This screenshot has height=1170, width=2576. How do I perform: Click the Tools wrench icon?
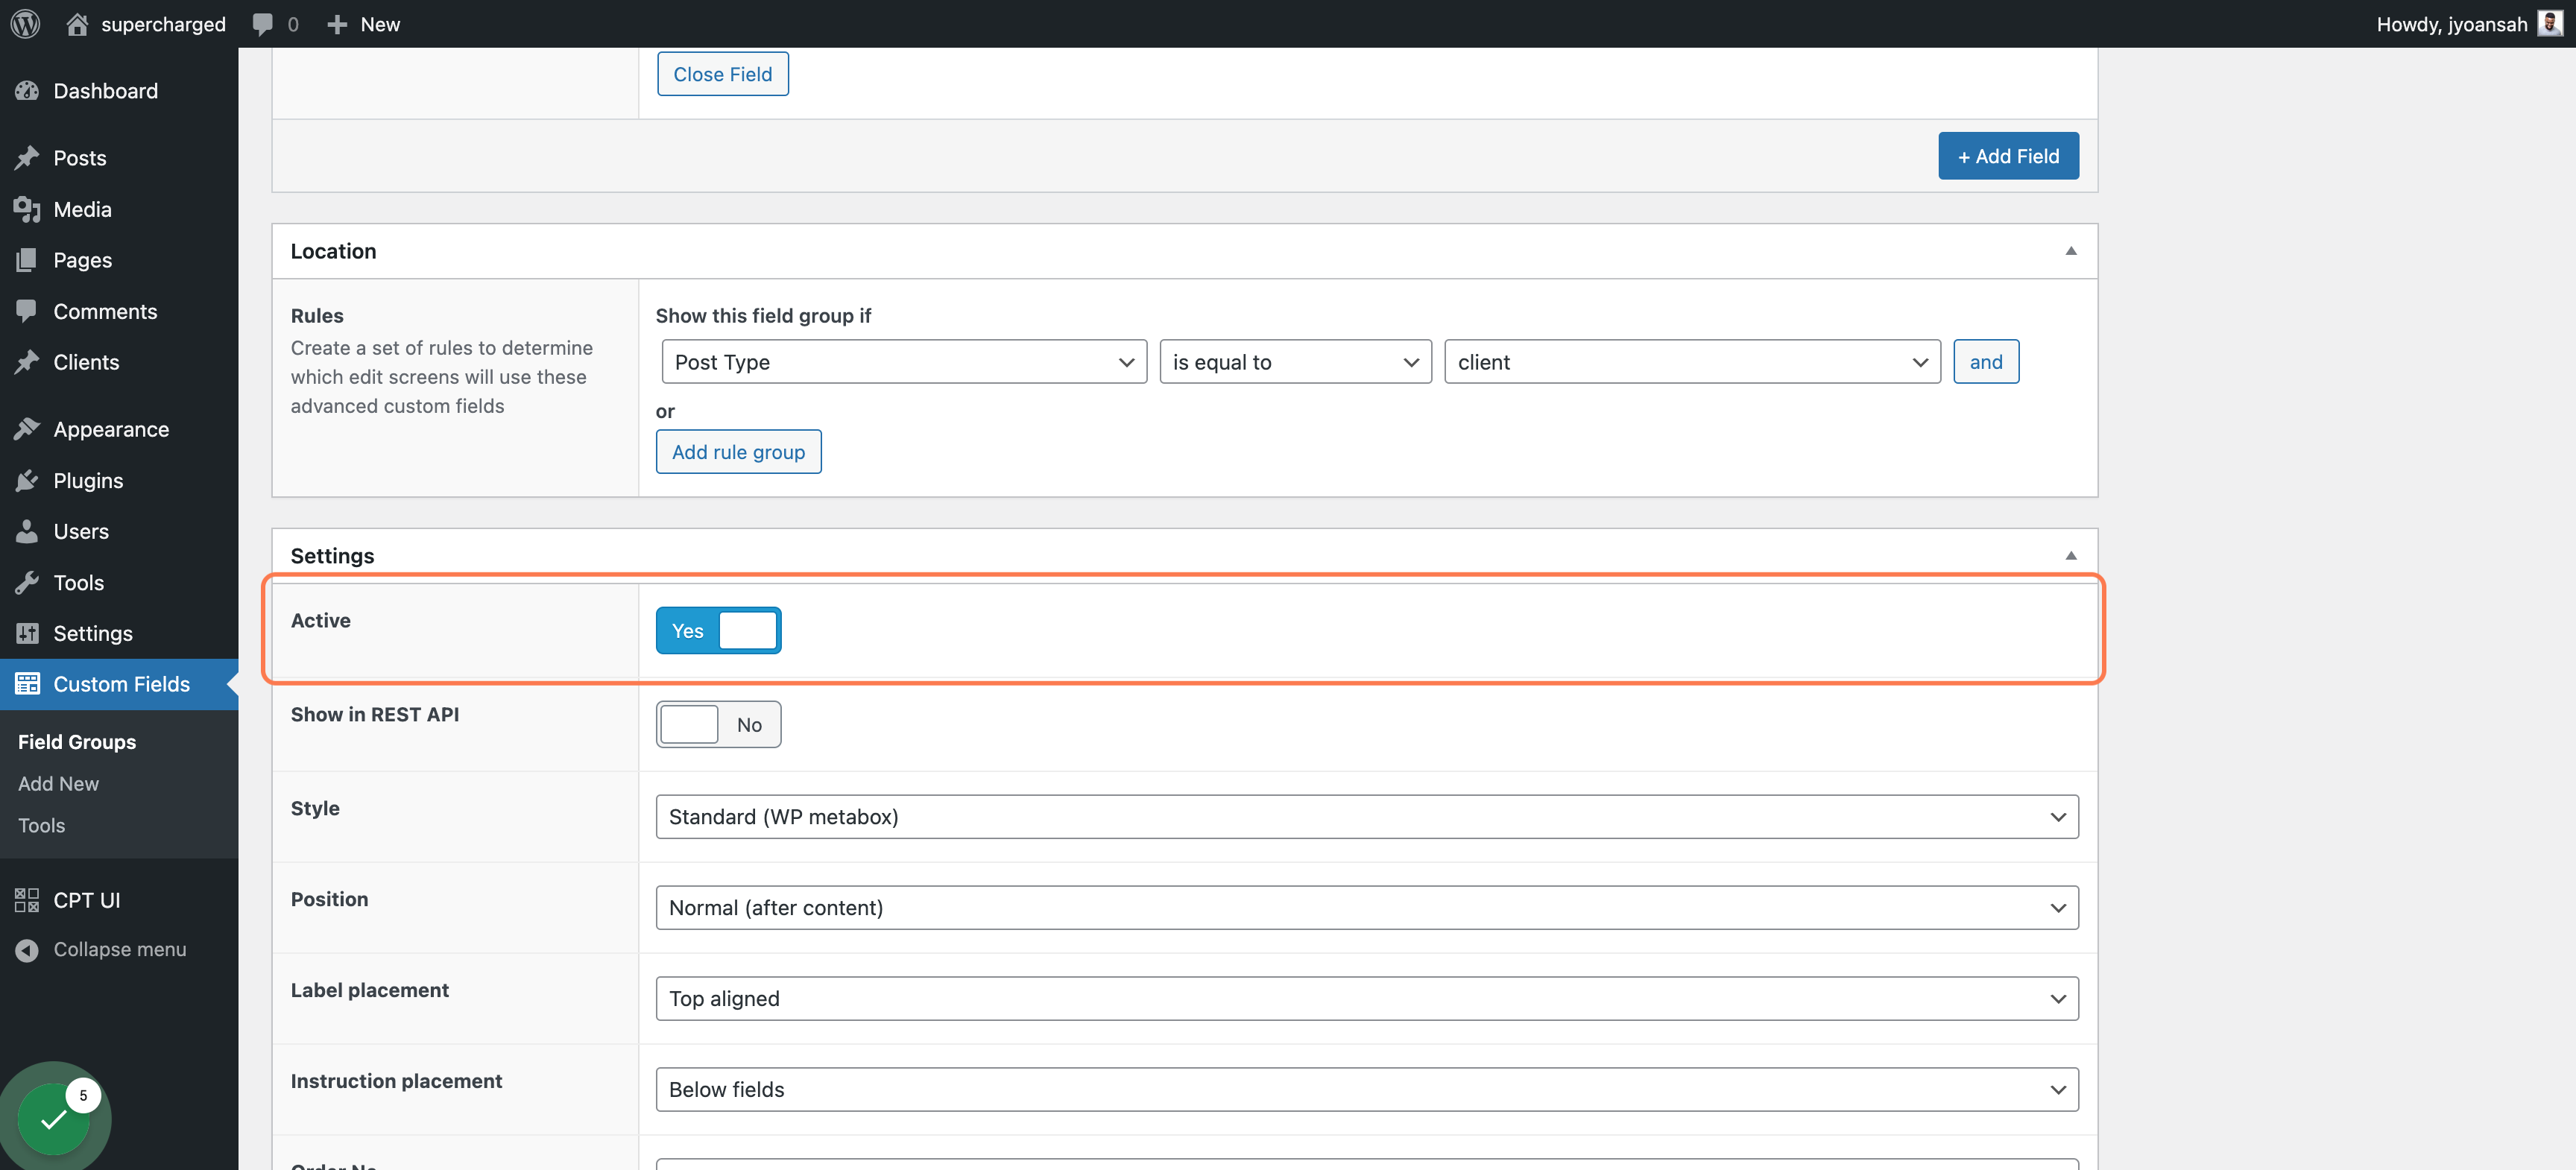(27, 583)
